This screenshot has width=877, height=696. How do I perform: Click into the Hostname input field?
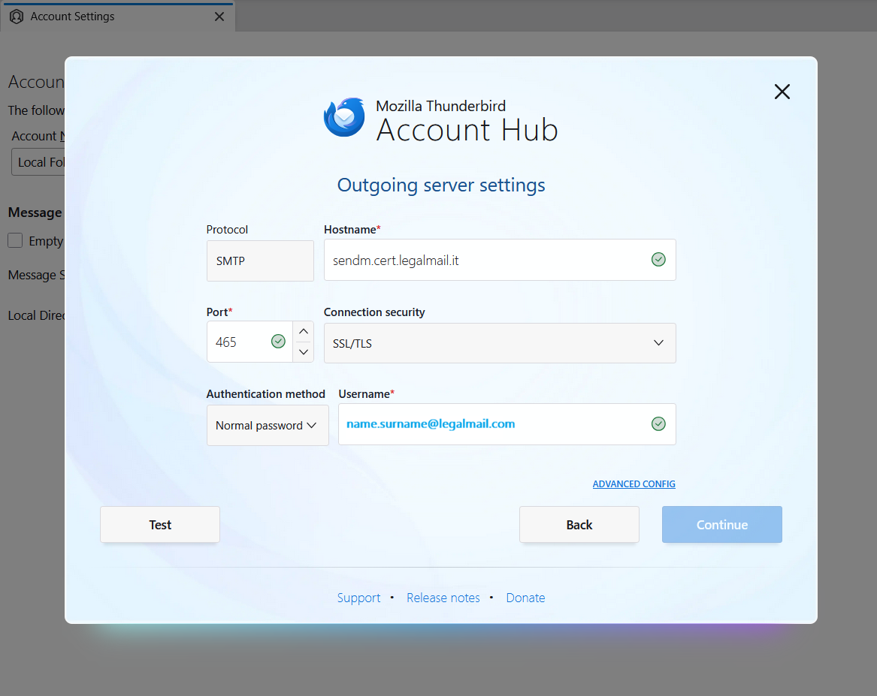[485, 261]
